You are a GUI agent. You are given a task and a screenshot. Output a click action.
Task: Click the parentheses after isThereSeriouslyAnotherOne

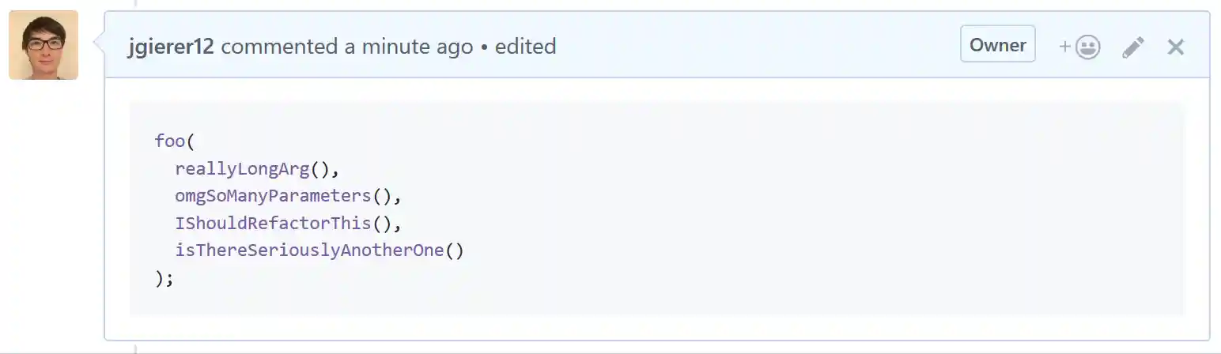point(454,251)
